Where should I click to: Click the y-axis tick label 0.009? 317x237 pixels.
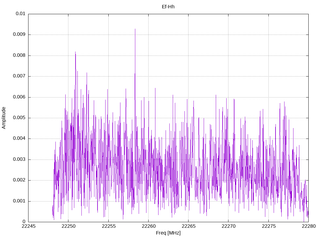tap(19, 35)
